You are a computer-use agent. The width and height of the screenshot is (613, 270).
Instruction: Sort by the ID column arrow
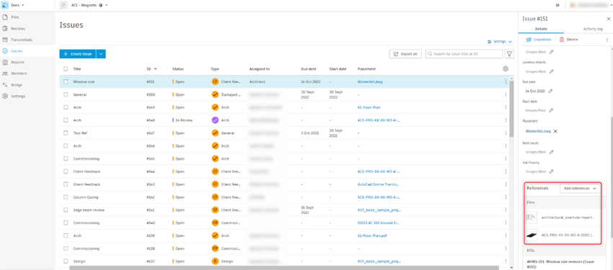coord(156,69)
